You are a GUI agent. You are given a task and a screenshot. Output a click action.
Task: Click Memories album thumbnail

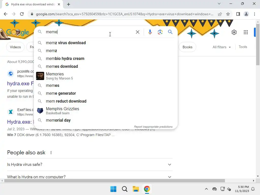point(40,76)
